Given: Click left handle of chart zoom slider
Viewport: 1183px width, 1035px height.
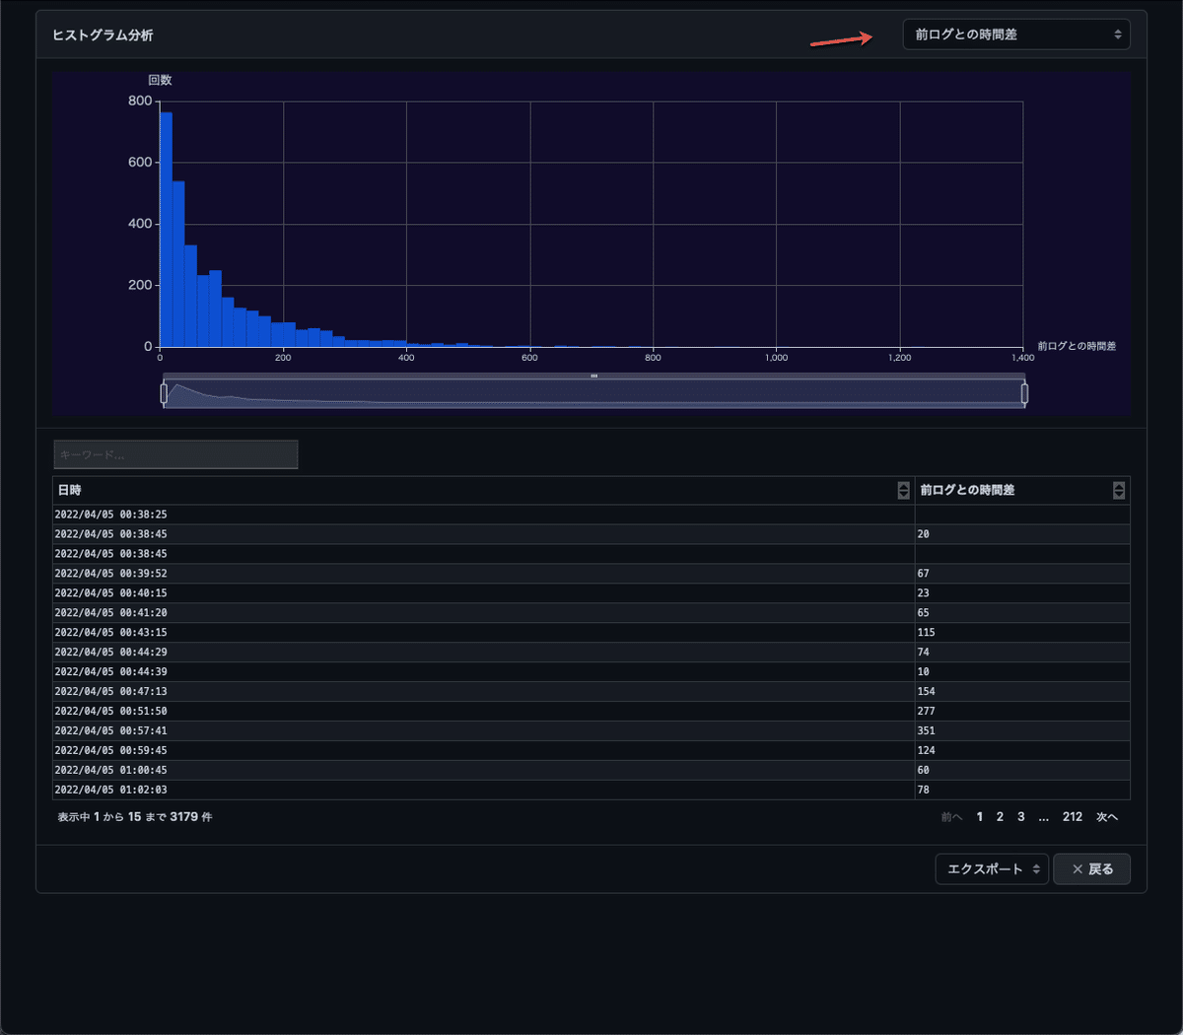Looking at the screenshot, I should point(164,393).
